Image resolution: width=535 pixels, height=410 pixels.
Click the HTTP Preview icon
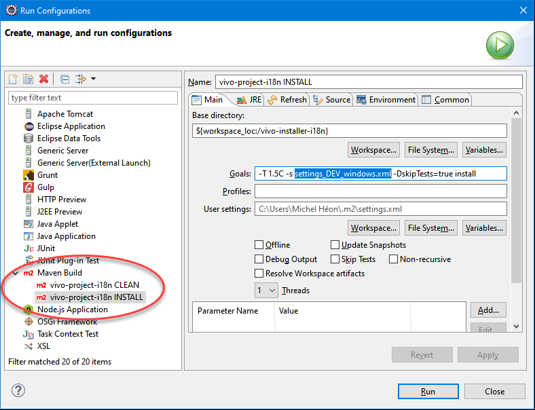pos(29,199)
